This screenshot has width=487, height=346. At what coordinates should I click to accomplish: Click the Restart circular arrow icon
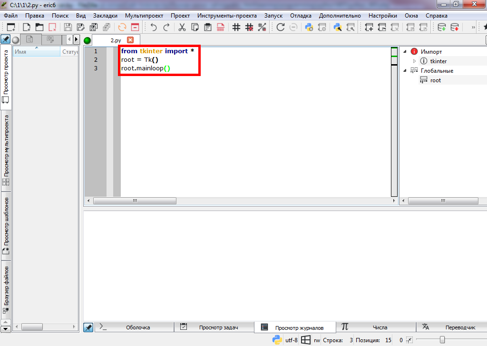(281, 27)
